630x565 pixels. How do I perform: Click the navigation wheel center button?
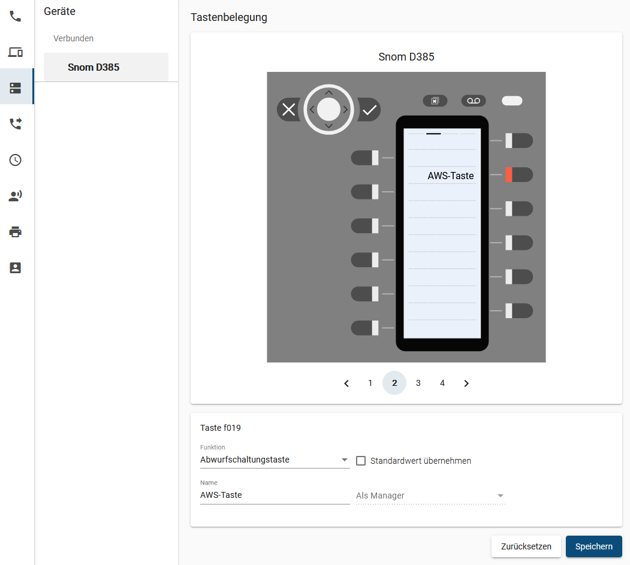click(328, 109)
